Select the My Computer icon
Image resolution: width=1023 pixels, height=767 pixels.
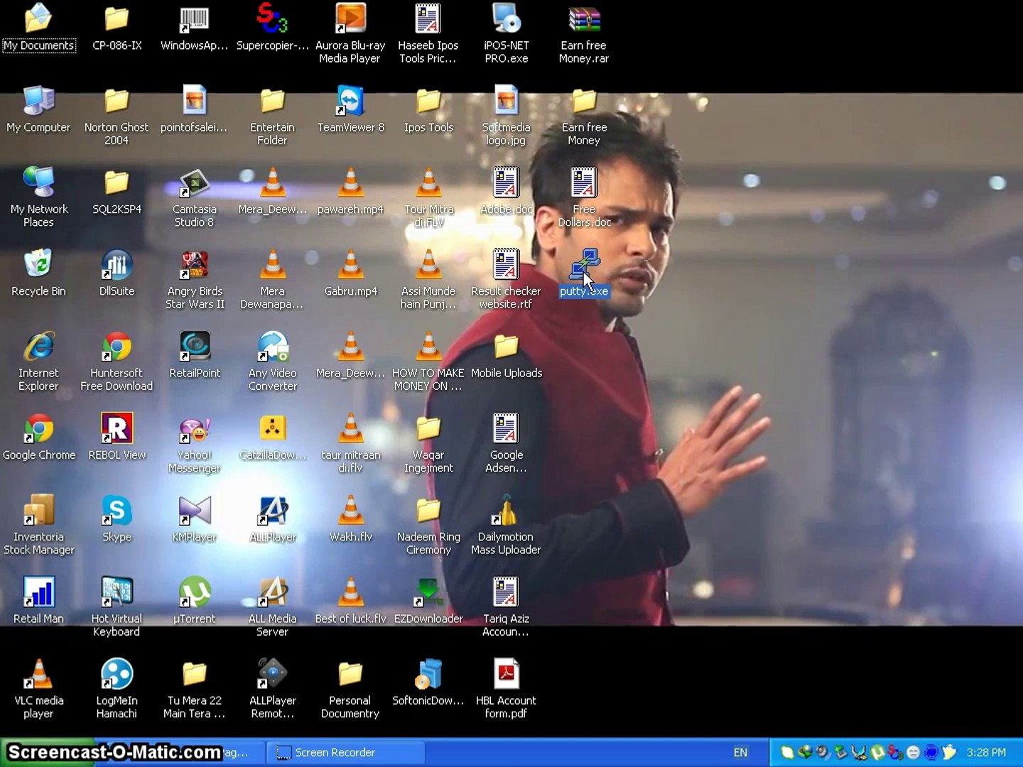pos(38,102)
